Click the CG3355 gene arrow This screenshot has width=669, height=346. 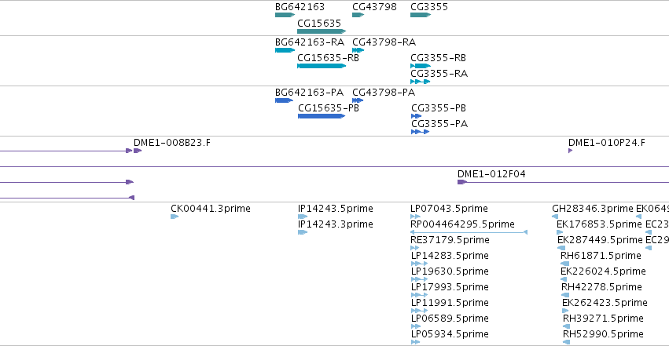[421, 15]
